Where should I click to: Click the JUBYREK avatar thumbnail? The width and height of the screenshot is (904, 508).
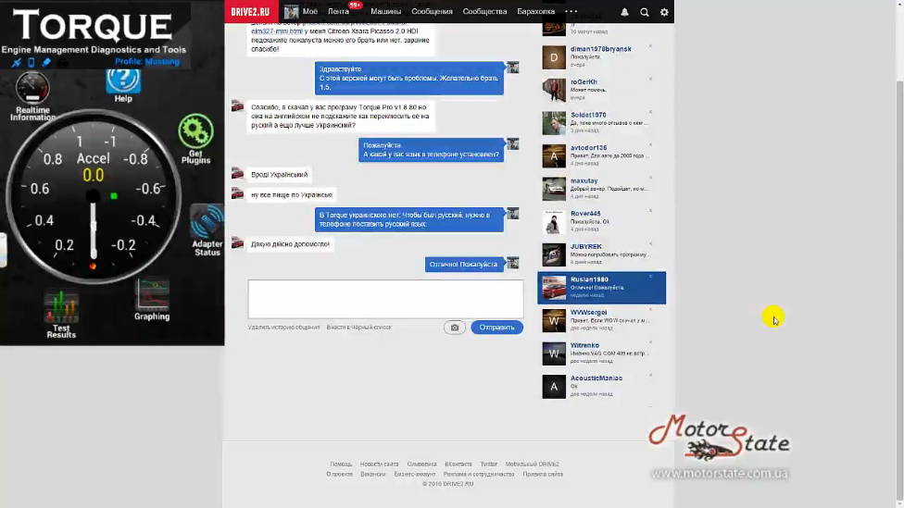[554, 254]
